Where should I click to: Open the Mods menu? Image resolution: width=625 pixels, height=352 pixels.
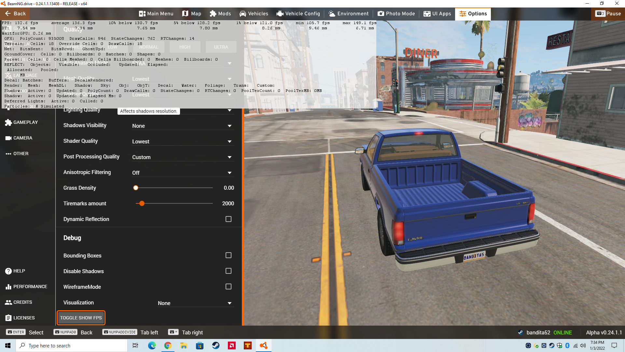[220, 14]
